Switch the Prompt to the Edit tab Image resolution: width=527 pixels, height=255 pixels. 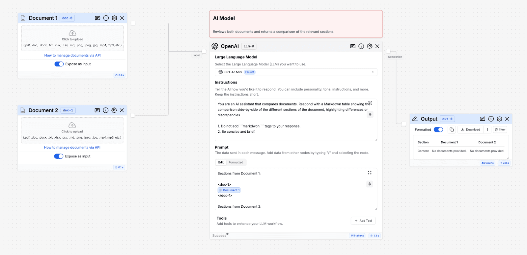click(x=221, y=162)
